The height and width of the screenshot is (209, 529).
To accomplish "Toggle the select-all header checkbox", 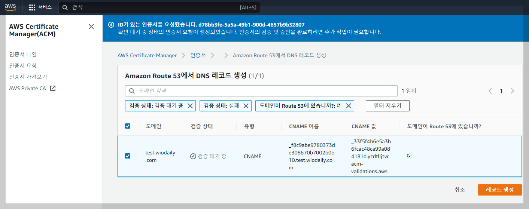I will pos(128,126).
